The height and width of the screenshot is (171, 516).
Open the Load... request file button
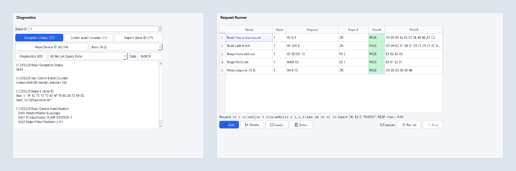pyautogui.click(x=277, y=125)
